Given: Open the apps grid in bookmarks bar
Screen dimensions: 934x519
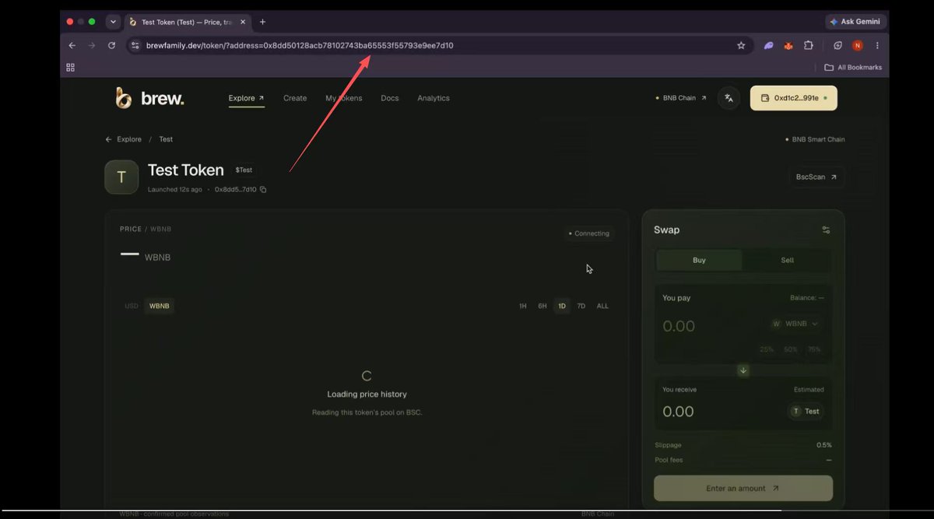Looking at the screenshot, I should pyautogui.click(x=71, y=67).
